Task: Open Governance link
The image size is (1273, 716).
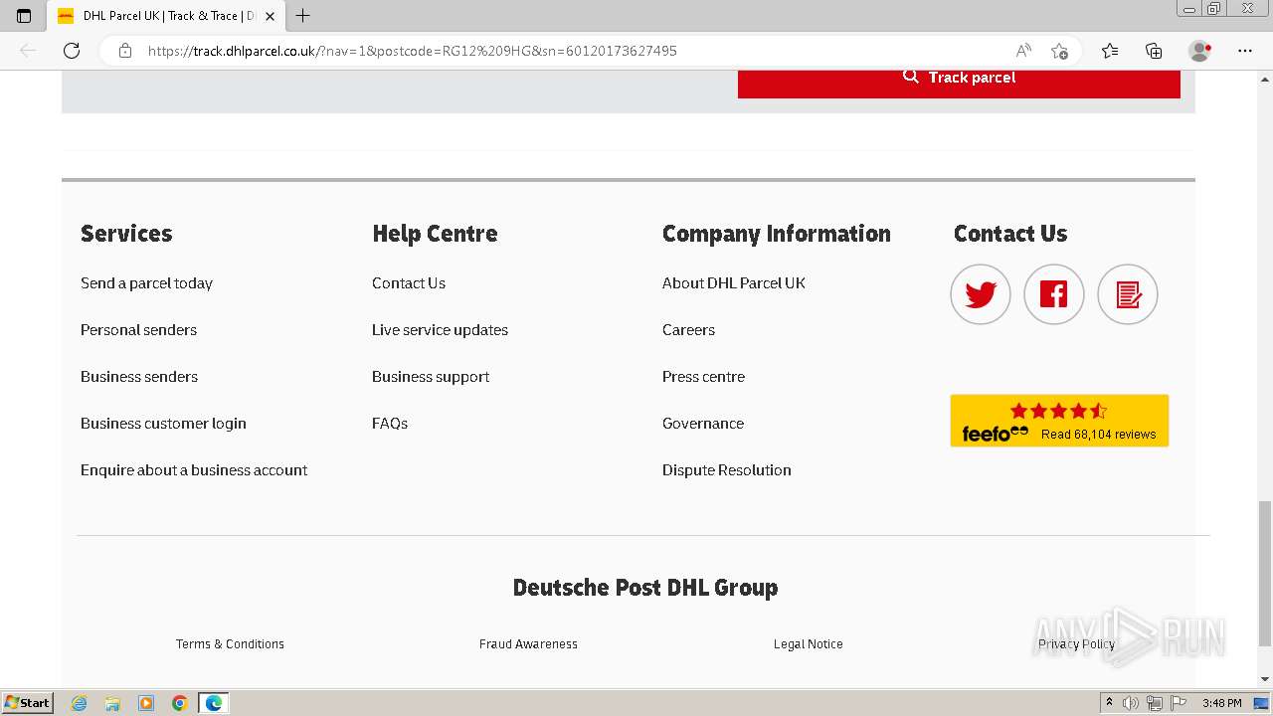Action: (703, 424)
